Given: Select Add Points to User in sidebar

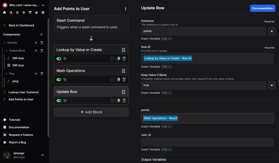Looking at the screenshot, I should pyautogui.click(x=21, y=99).
